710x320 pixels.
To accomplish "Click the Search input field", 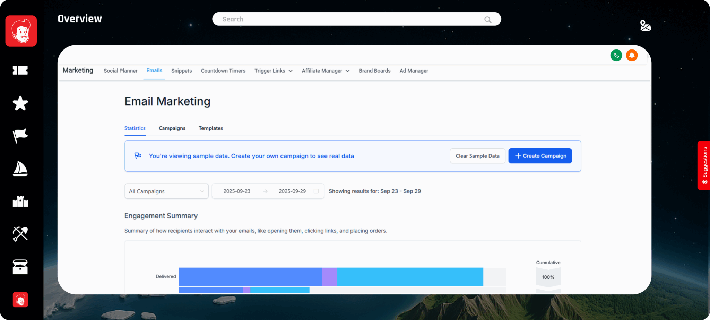I will [350, 19].
